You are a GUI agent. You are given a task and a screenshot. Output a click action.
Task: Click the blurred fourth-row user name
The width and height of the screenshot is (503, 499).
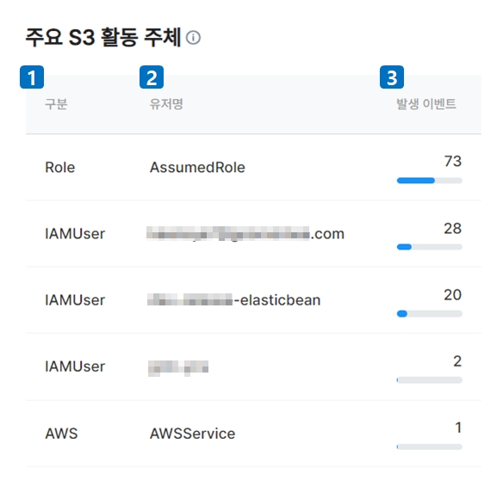point(178,368)
